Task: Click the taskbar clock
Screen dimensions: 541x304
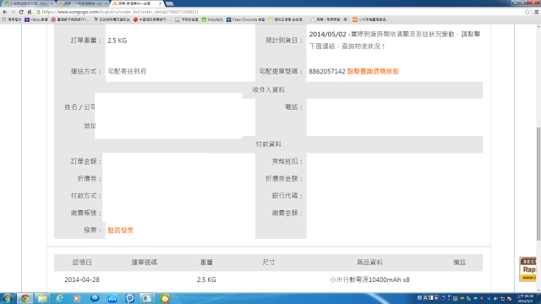Action: click(525, 298)
